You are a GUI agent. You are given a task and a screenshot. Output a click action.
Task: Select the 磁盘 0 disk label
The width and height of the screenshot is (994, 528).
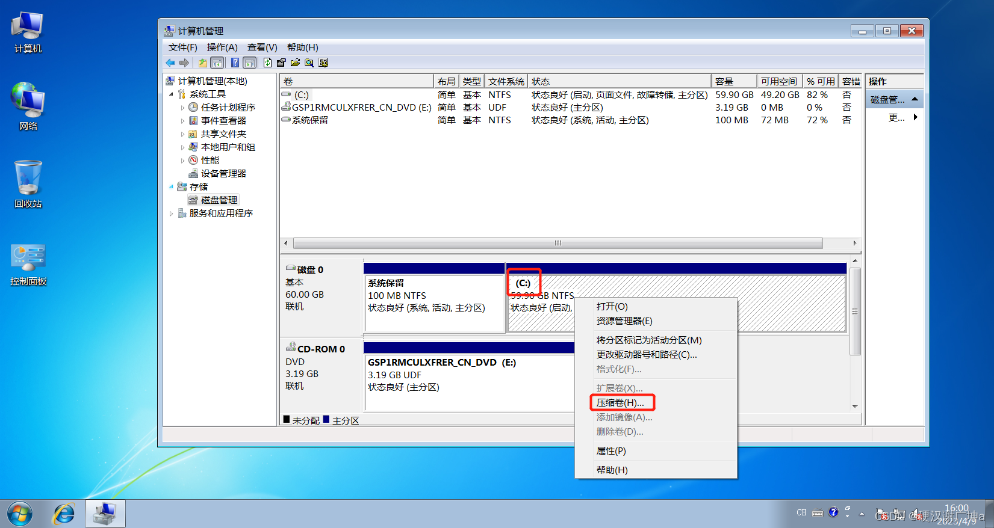point(310,270)
